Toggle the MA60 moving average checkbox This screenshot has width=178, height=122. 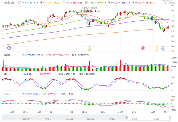point(86,2)
